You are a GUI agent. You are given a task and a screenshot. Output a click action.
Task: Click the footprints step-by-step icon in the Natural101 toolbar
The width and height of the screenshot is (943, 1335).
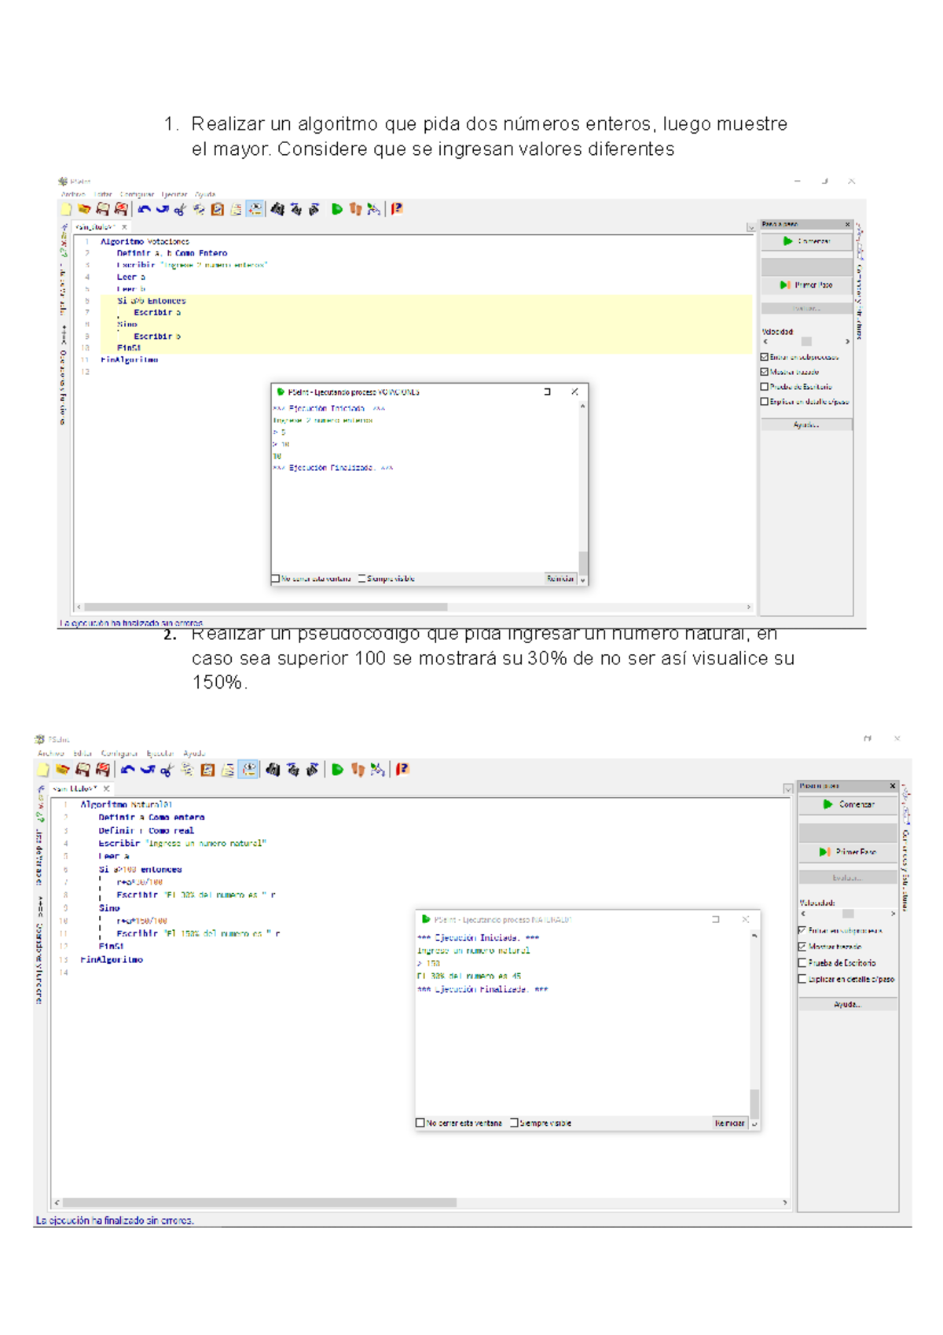(358, 770)
